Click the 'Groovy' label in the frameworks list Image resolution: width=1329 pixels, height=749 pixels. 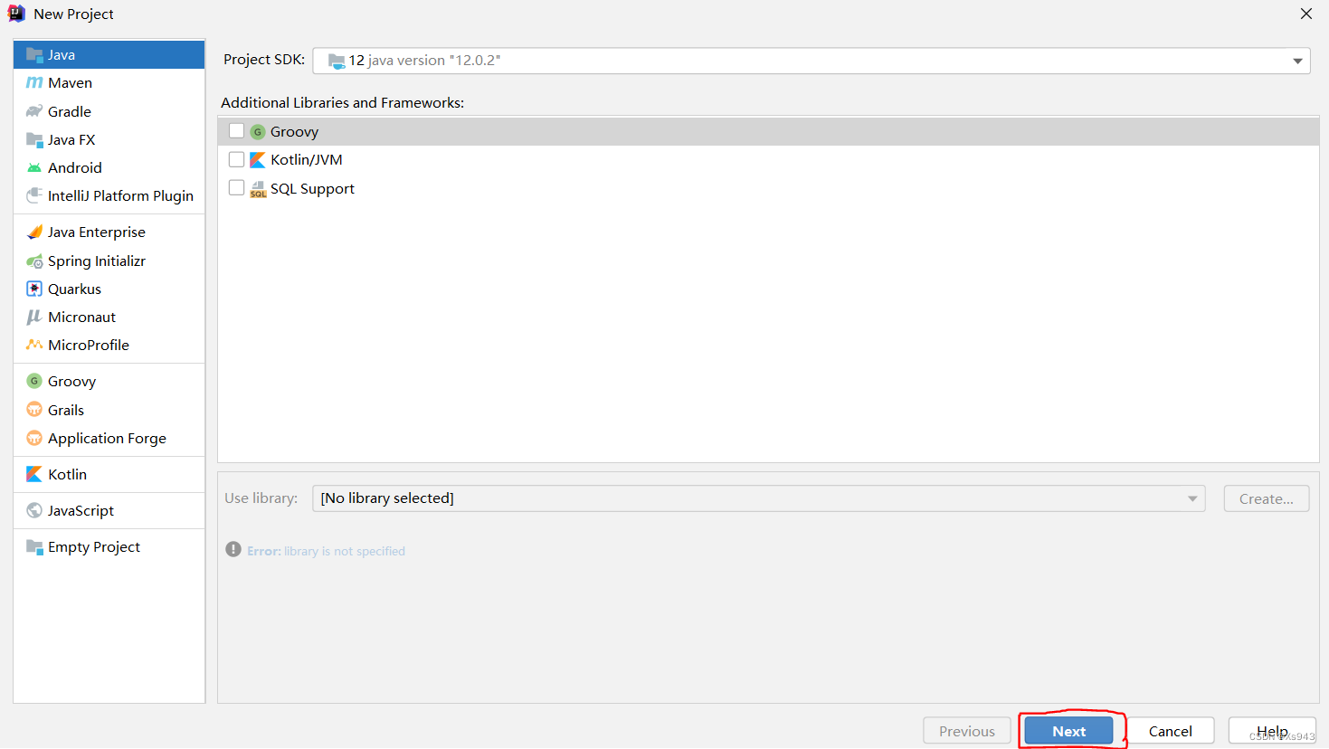tap(294, 132)
